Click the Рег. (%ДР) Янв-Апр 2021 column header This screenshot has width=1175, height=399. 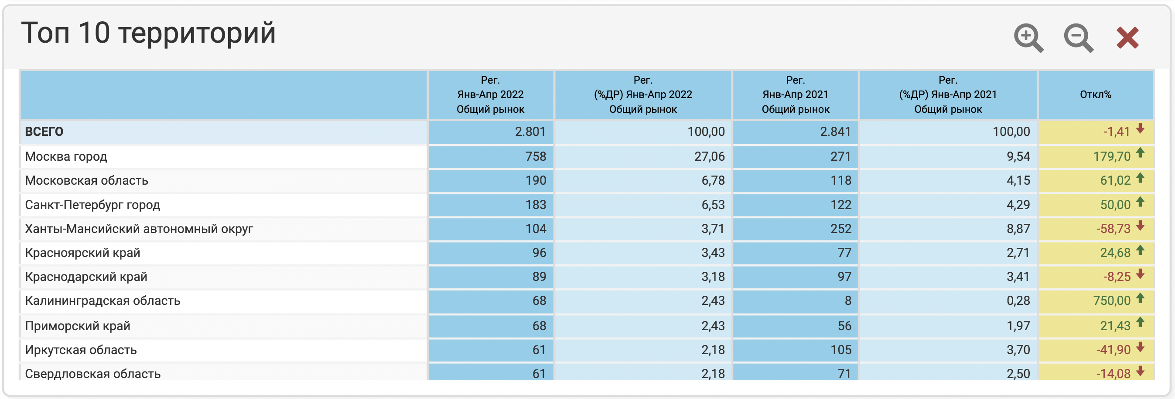948,95
